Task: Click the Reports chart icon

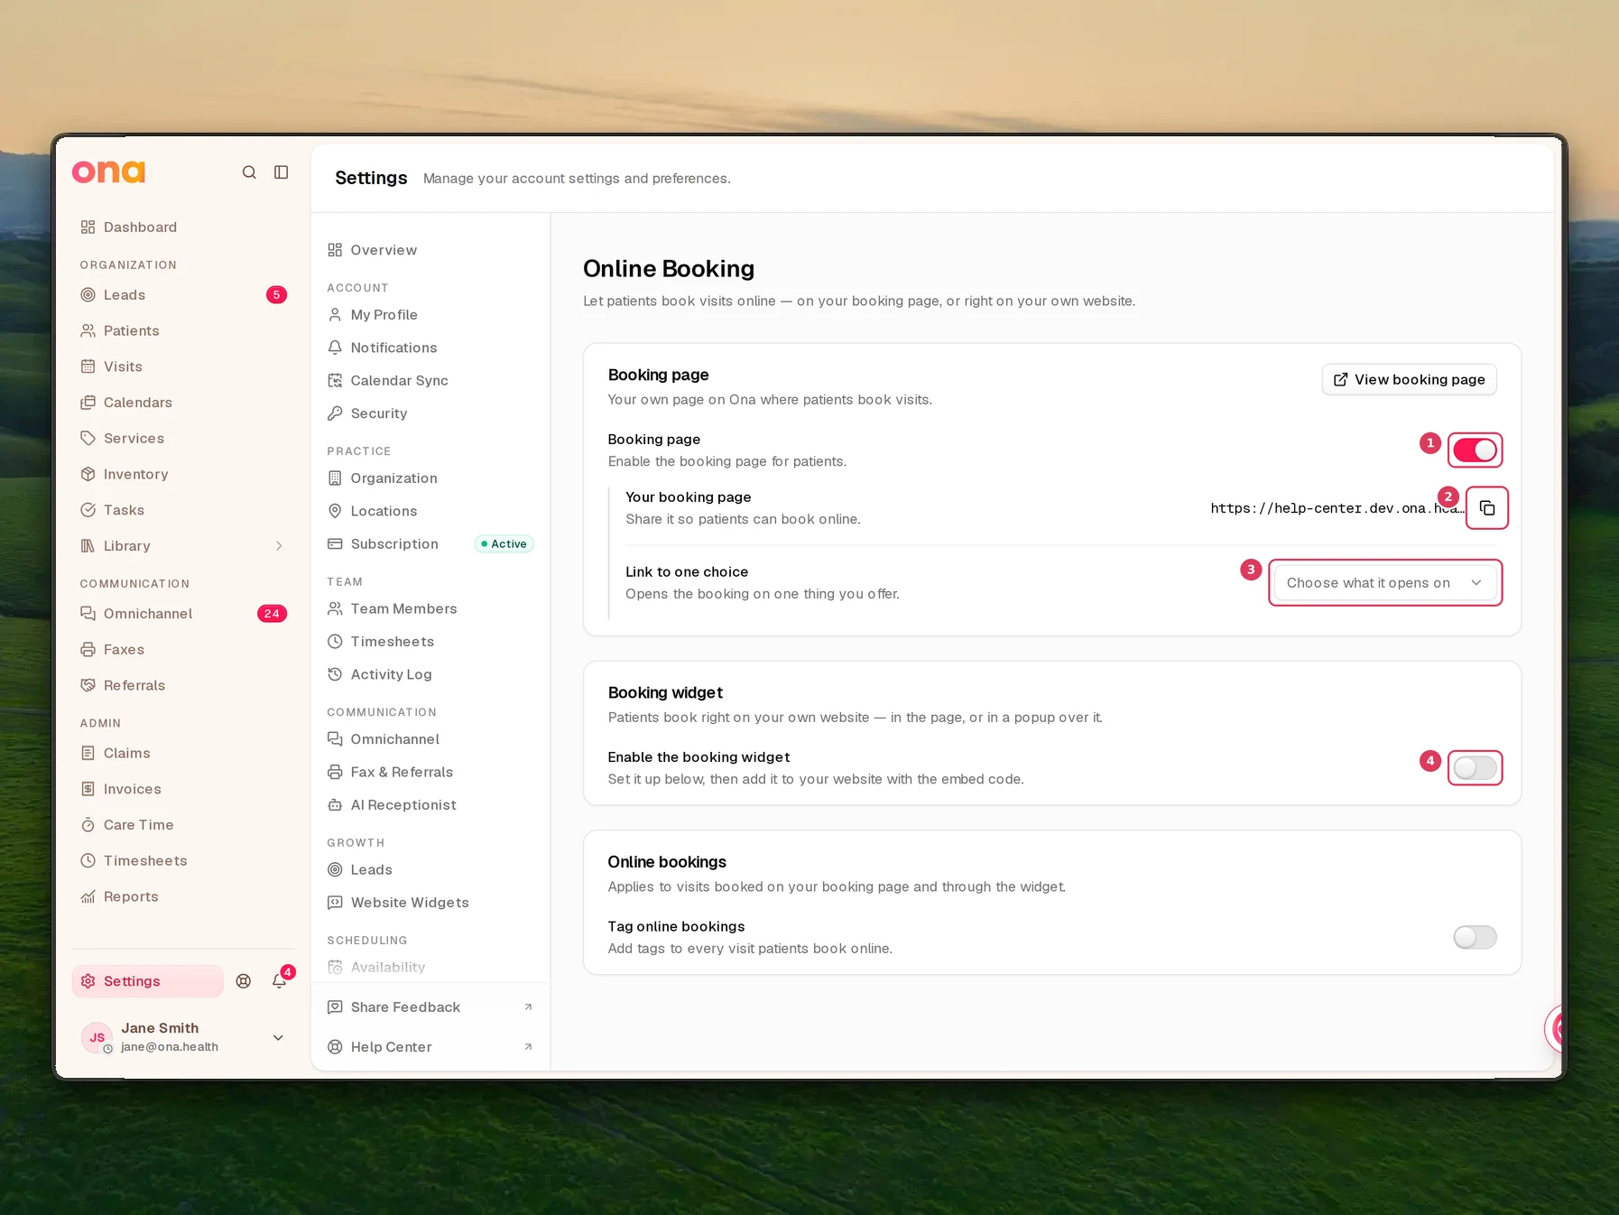Action: pyautogui.click(x=88, y=897)
